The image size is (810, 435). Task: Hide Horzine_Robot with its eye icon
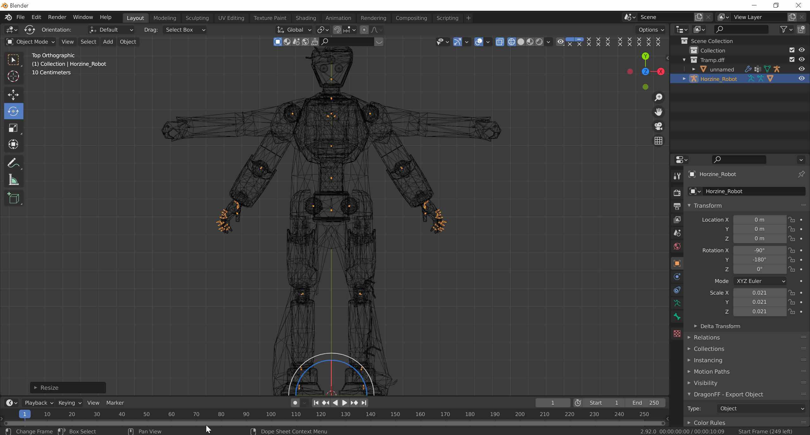pos(801,78)
